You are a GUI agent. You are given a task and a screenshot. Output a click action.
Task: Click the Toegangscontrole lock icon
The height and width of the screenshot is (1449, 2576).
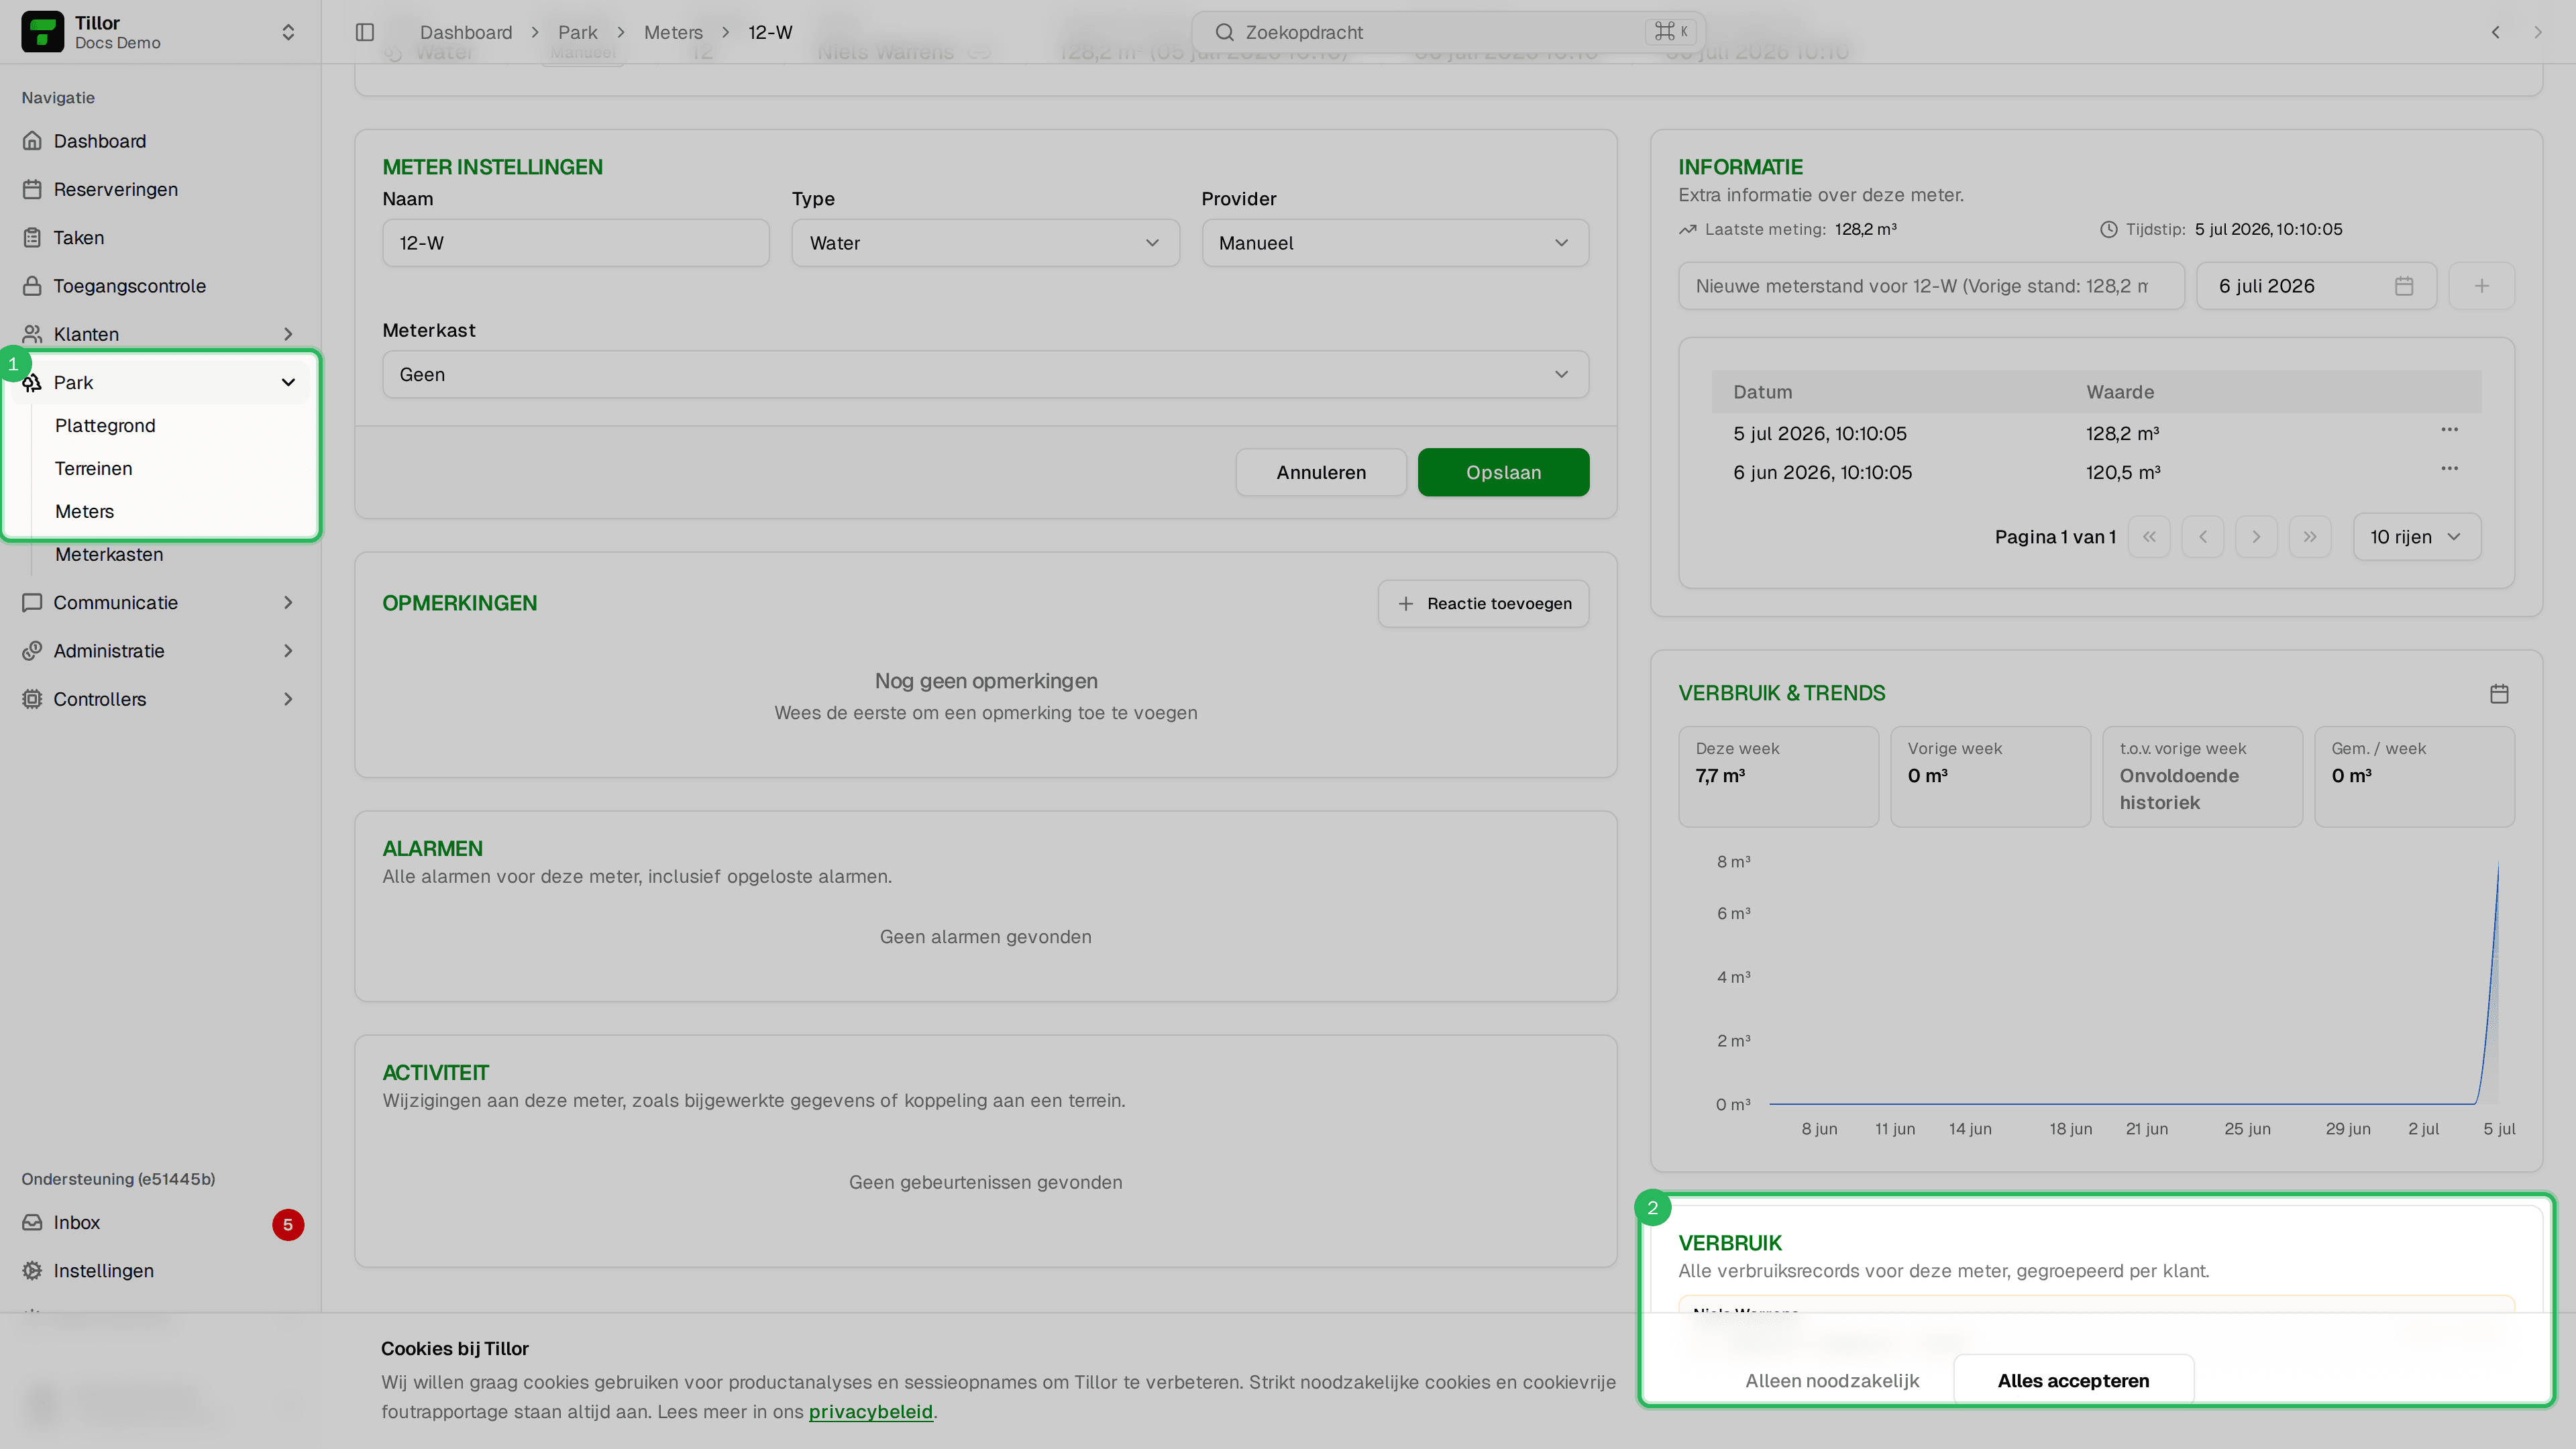point(32,286)
